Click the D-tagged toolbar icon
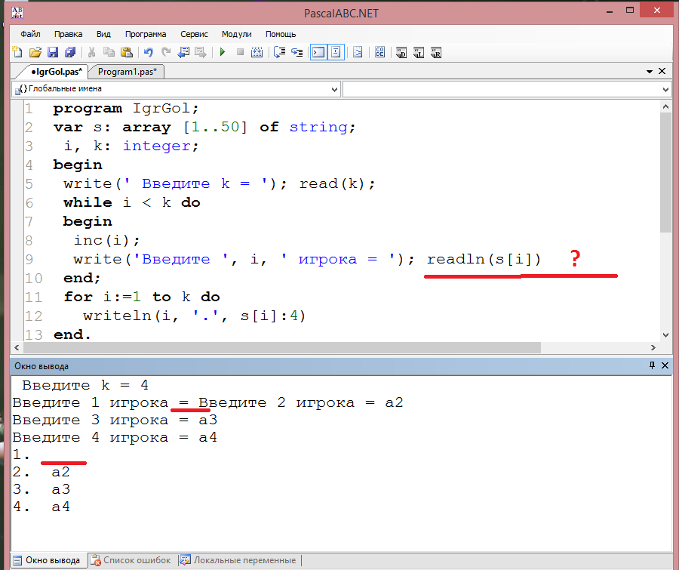This screenshot has width=679, height=570. pos(401,52)
